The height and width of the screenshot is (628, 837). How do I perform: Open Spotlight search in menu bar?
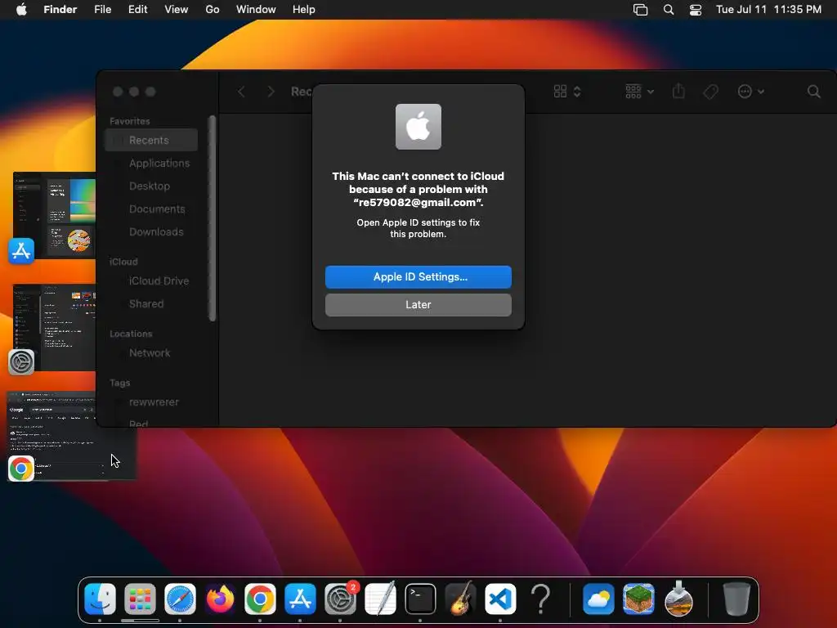click(x=669, y=9)
